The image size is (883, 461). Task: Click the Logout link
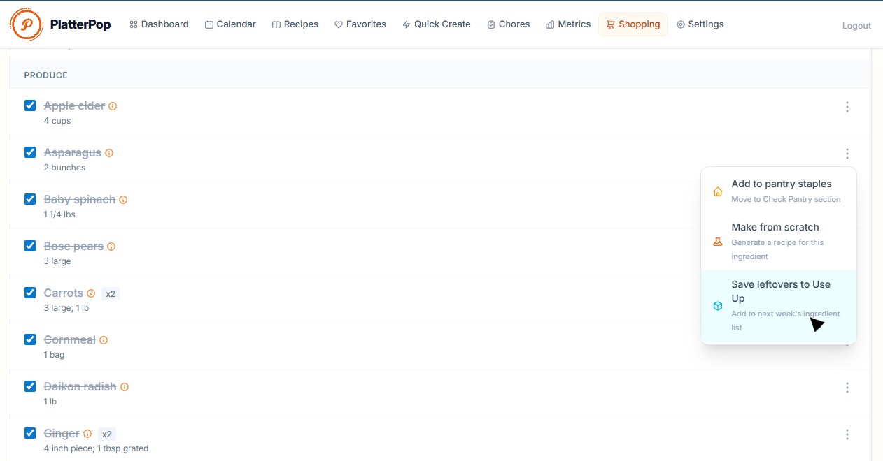coord(856,26)
